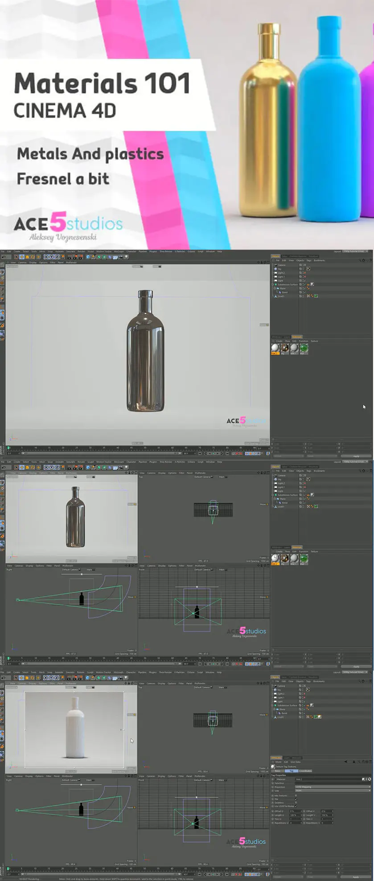The height and width of the screenshot is (881, 374).
Task: Switch to Content Browser tab in the single-viewport screenshot
Action: click(298, 256)
